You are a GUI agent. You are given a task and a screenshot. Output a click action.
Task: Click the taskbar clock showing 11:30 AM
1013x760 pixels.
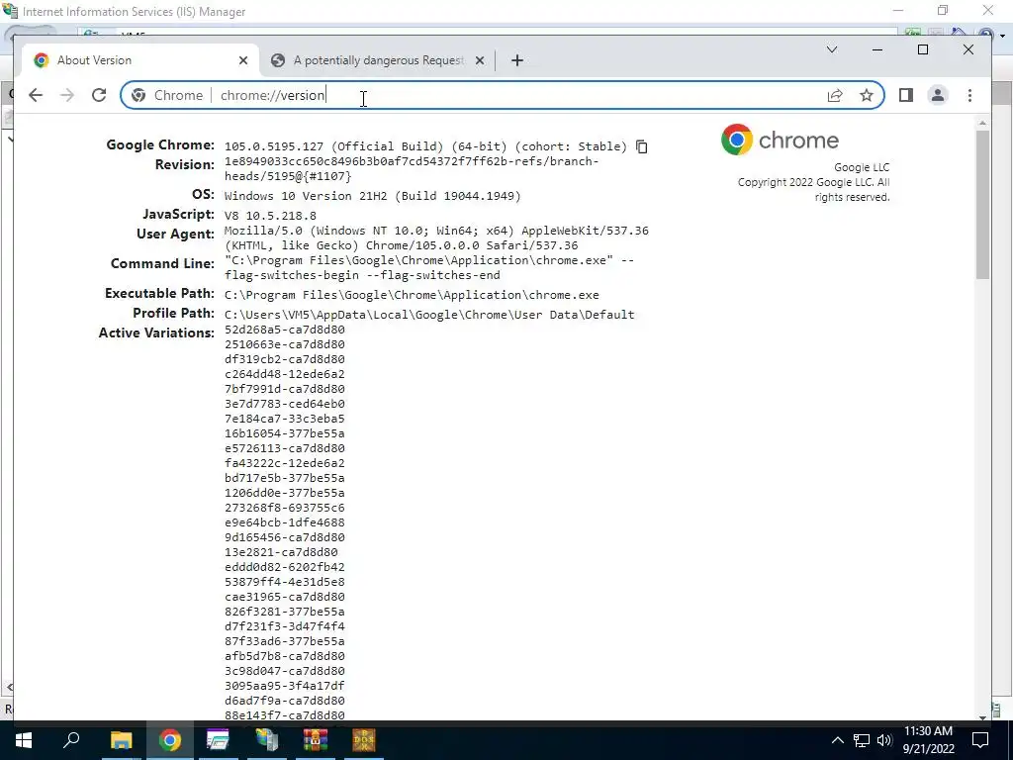point(928,740)
